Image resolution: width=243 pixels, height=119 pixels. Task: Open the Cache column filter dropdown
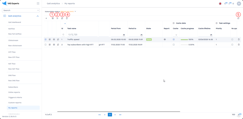click(176, 35)
